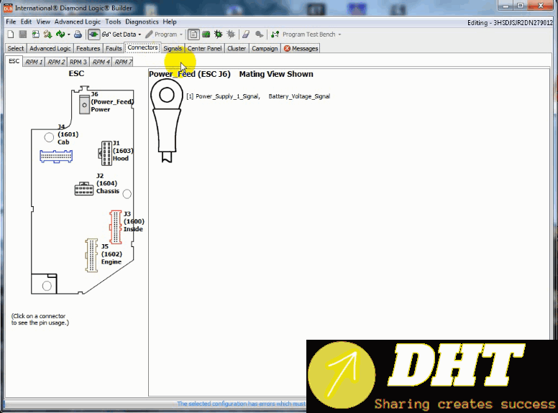The height and width of the screenshot is (413, 558).
Task: Click the tan J5 Engine connector
Action: pyautogui.click(x=92, y=255)
